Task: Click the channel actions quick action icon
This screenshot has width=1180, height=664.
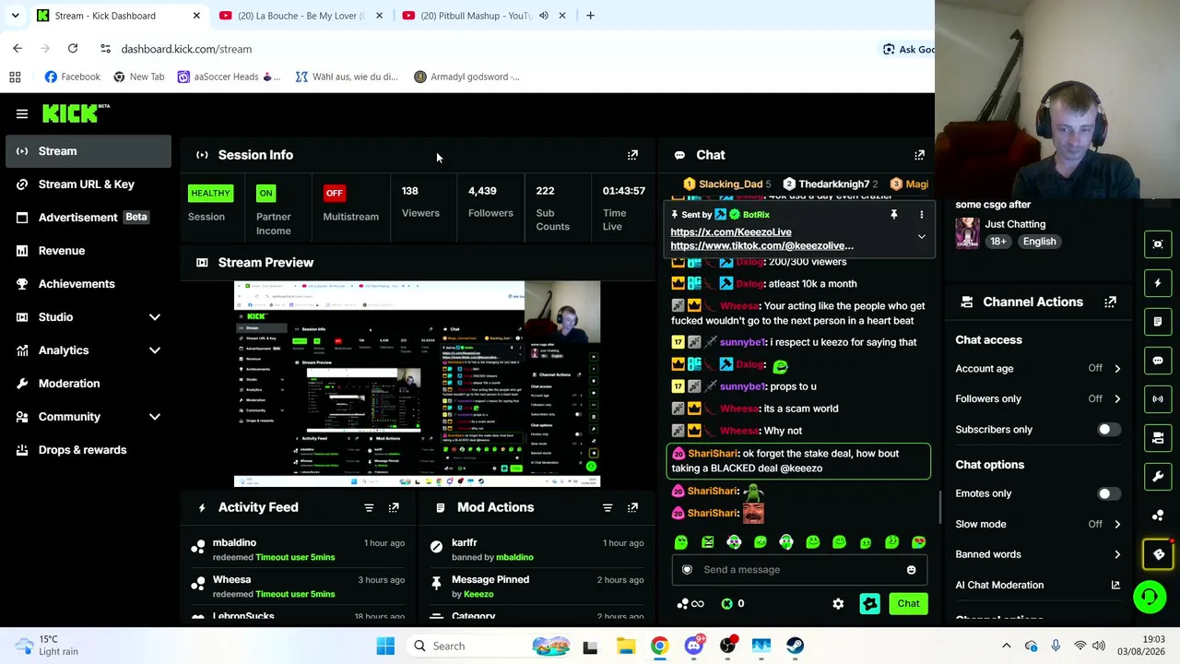Action: pos(1158,438)
